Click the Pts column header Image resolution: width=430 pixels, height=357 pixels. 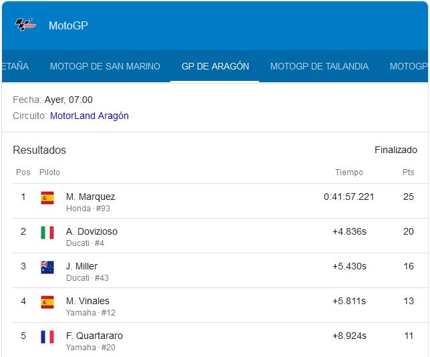408,172
